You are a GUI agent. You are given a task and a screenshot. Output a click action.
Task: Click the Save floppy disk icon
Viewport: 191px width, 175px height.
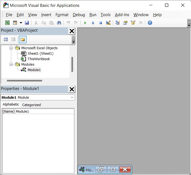[27, 23]
